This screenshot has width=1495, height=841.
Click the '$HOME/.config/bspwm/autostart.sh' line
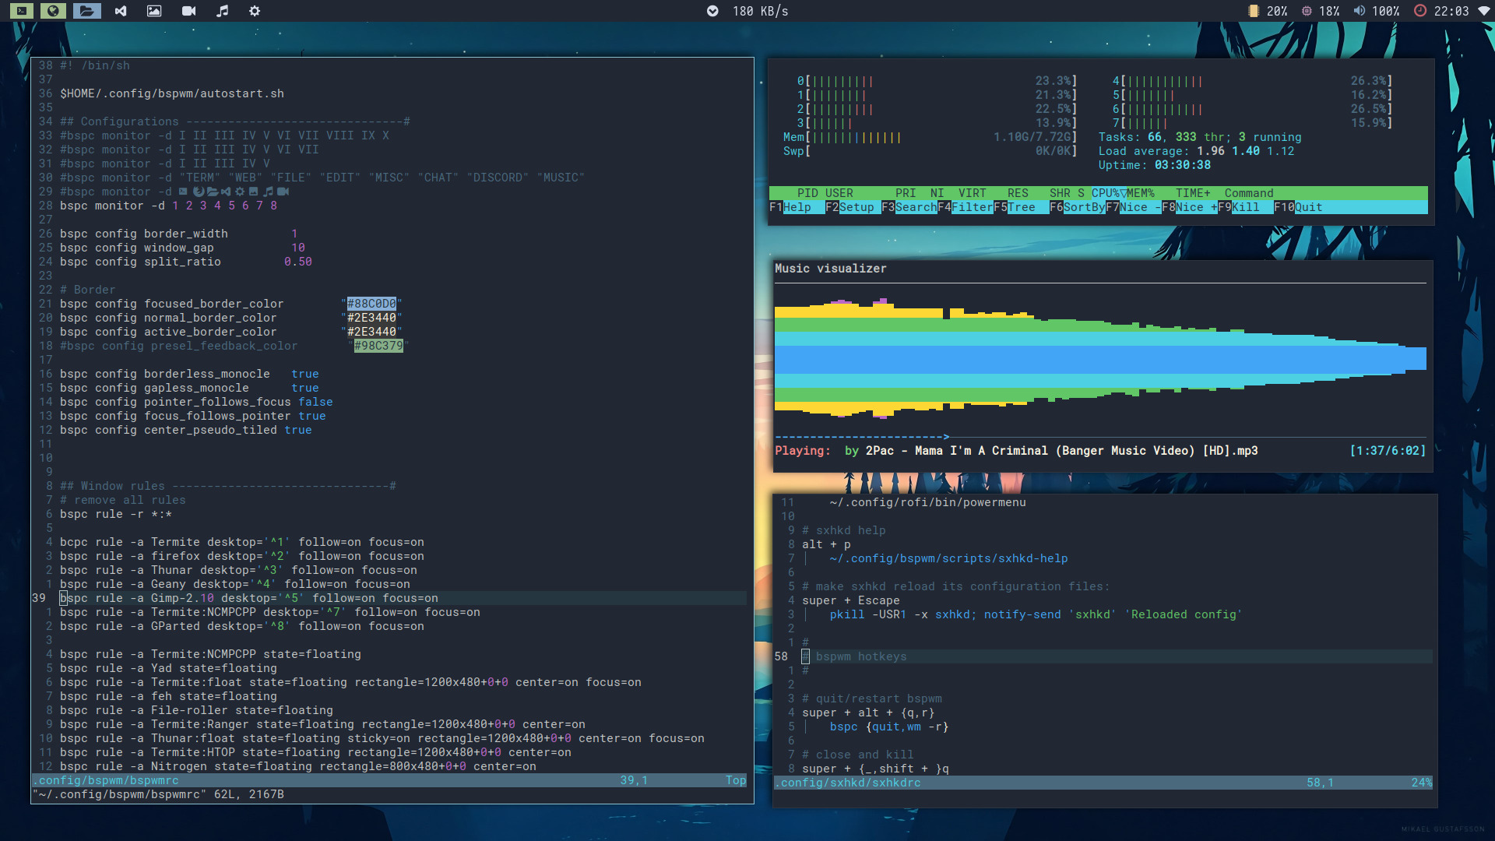172,93
